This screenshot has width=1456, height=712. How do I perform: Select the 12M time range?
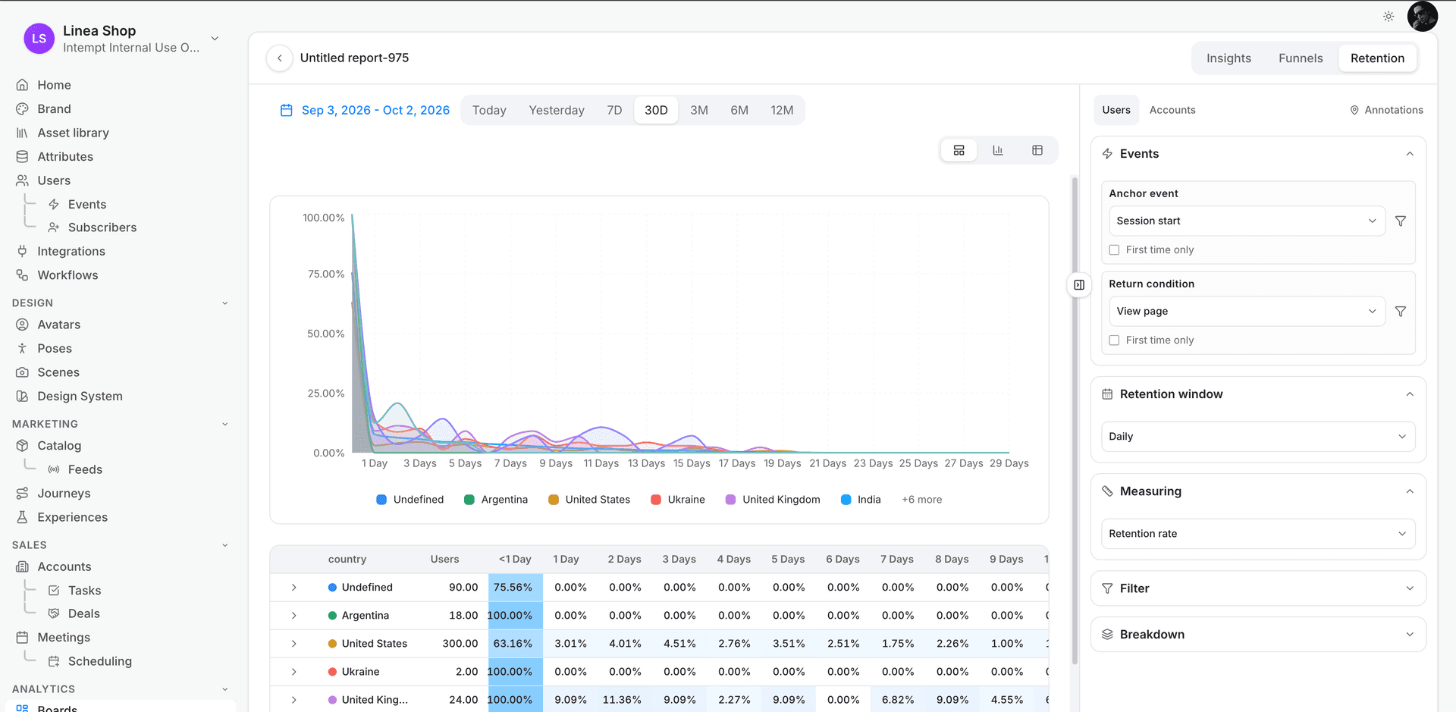click(x=782, y=110)
